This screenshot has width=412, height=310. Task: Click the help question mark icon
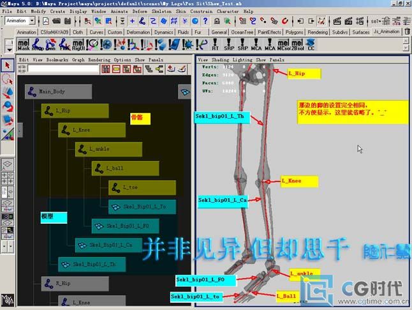205,21
